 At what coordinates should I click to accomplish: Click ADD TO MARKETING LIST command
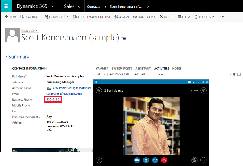coord(92,17)
